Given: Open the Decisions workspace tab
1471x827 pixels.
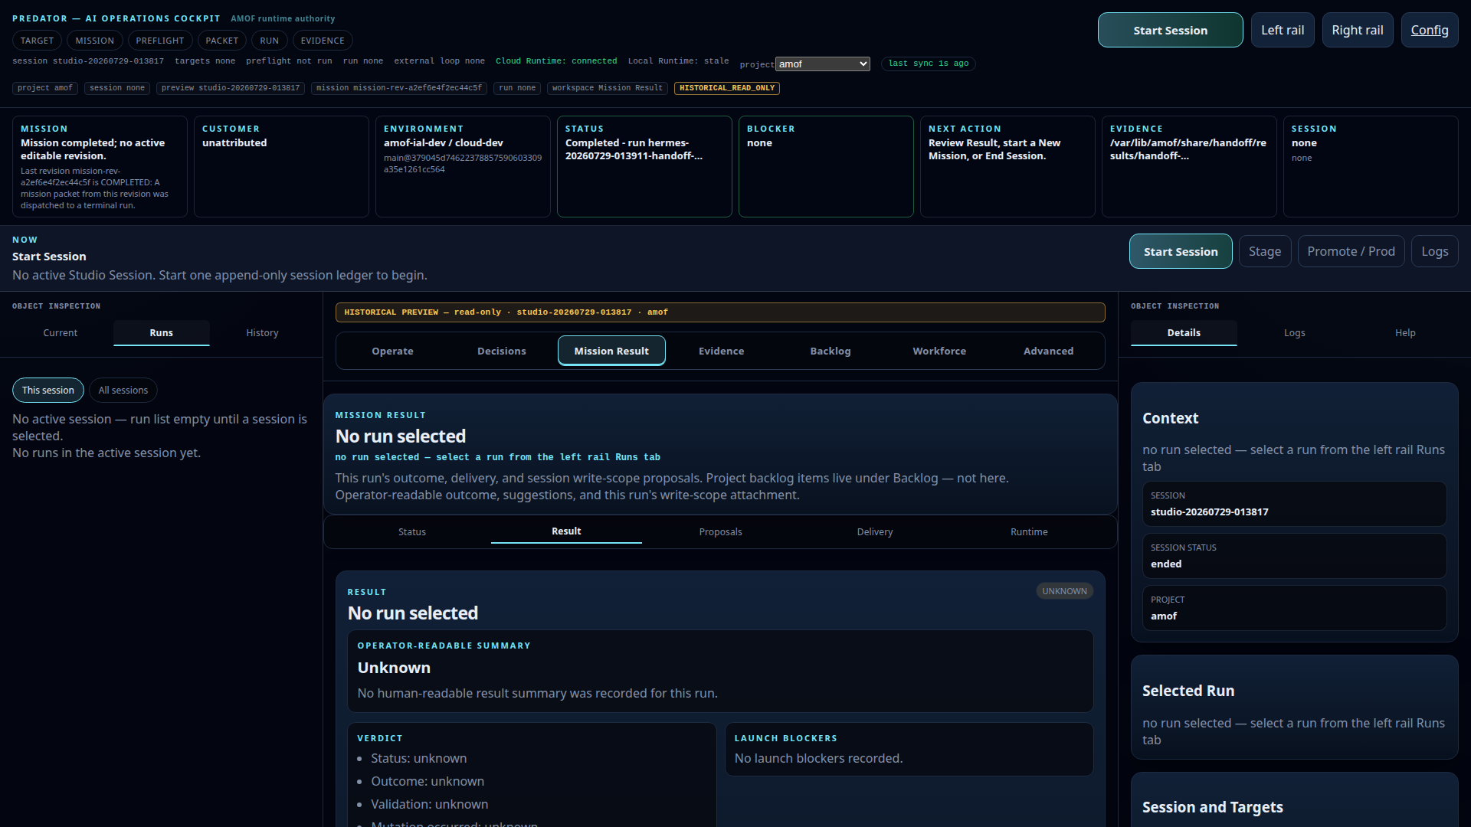Looking at the screenshot, I should pos(502,351).
